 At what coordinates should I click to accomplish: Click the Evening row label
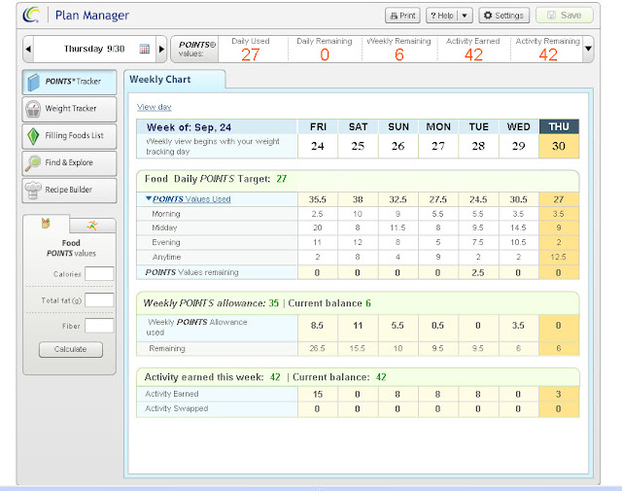(x=166, y=242)
